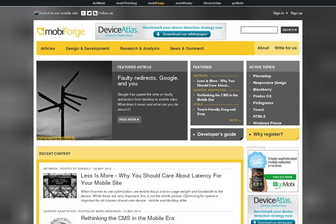Click the 'RECENT CONTENT' heading
Viewport: 336px width, 224px height.
click(x=55, y=153)
